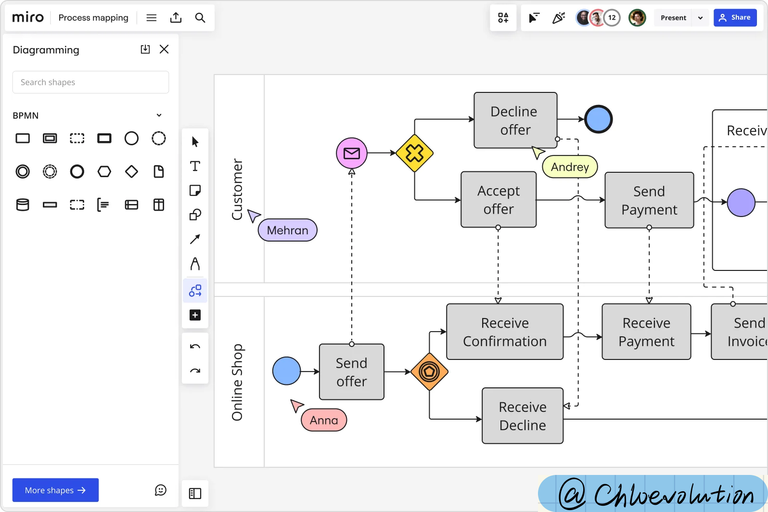Screen dimensions: 768x512
Task: Click the Undo arrow button
Action: (x=195, y=346)
